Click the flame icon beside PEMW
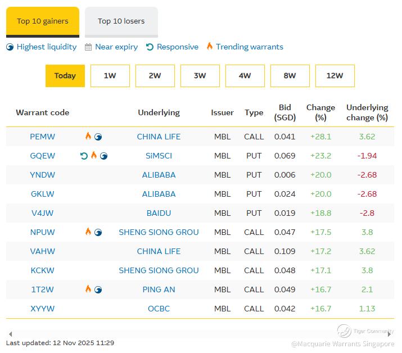402x353 pixels. coord(88,136)
